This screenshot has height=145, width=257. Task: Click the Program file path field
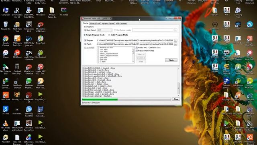click(x=135, y=40)
